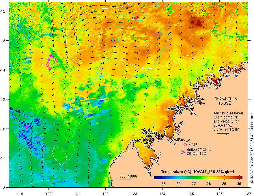The image size is (254, 196).
Task: Click the colorbar tick label 26
Action: pos(178,184)
